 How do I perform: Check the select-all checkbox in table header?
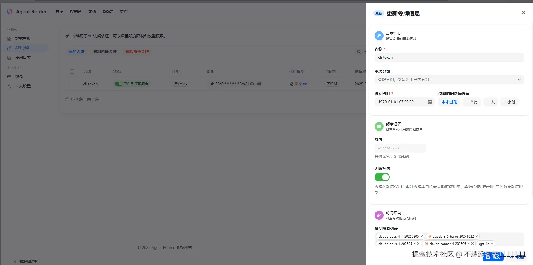pos(72,72)
